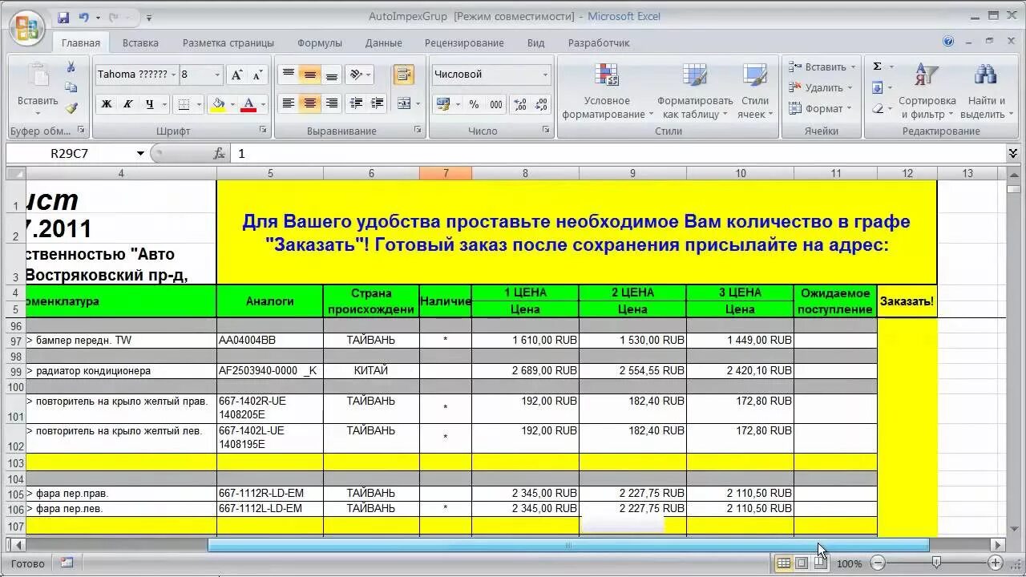This screenshot has height=577, width=1026.
Task: Increase font size with the large A
Action: (x=236, y=75)
